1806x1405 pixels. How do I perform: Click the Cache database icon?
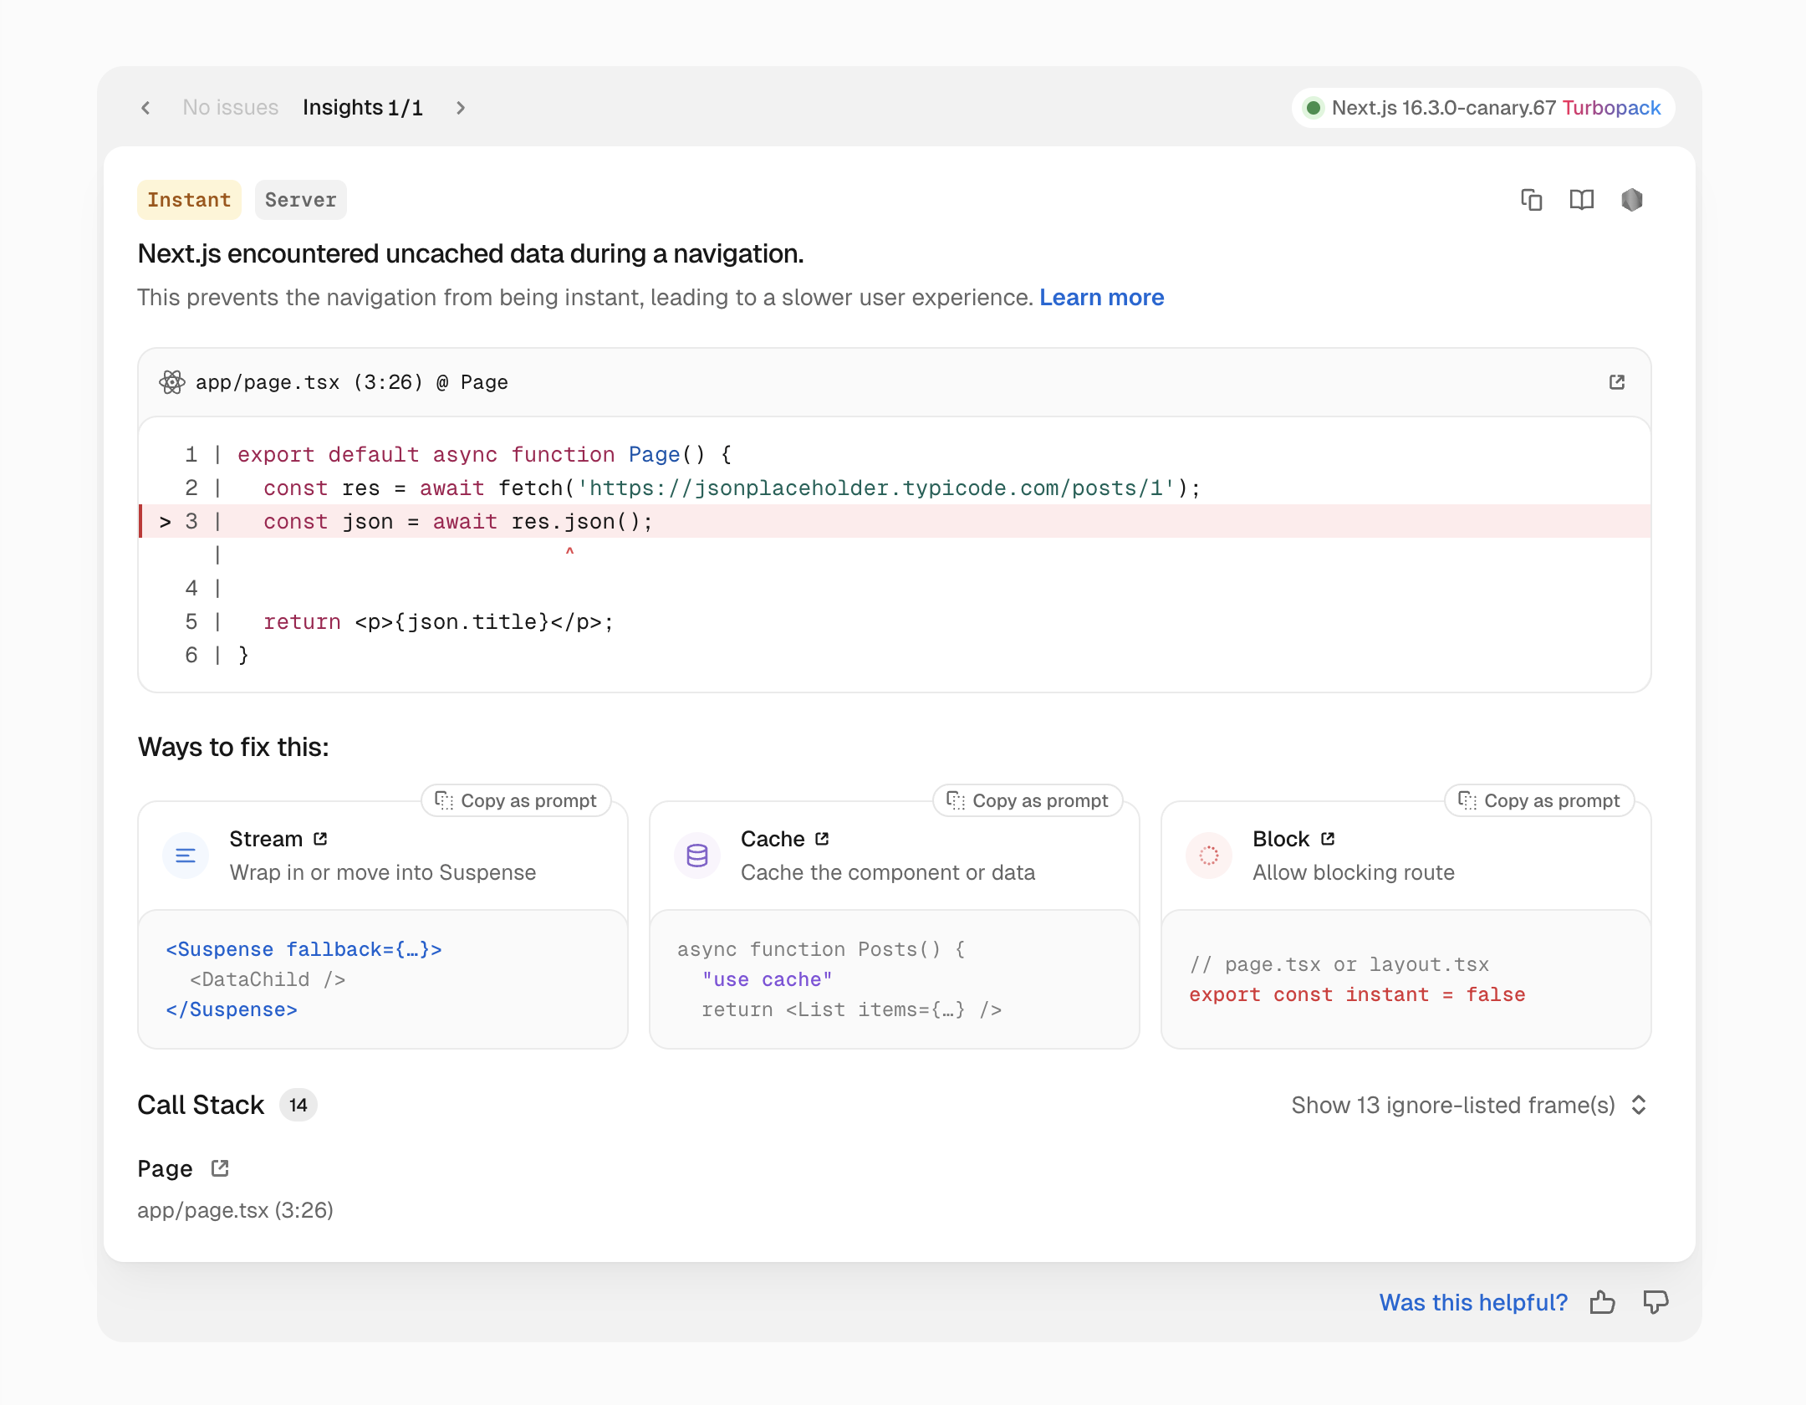click(697, 856)
